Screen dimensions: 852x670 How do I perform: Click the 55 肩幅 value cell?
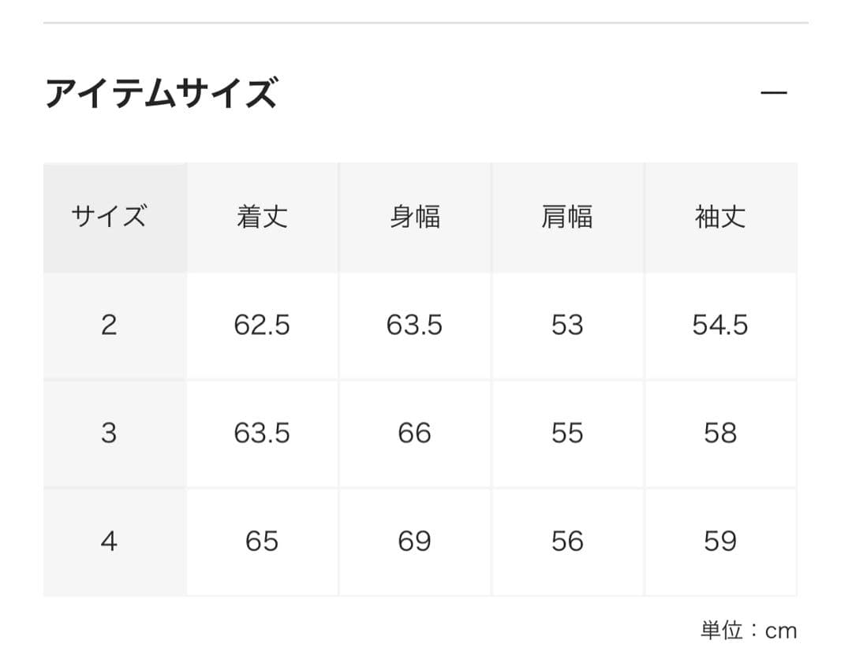(567, 433)
